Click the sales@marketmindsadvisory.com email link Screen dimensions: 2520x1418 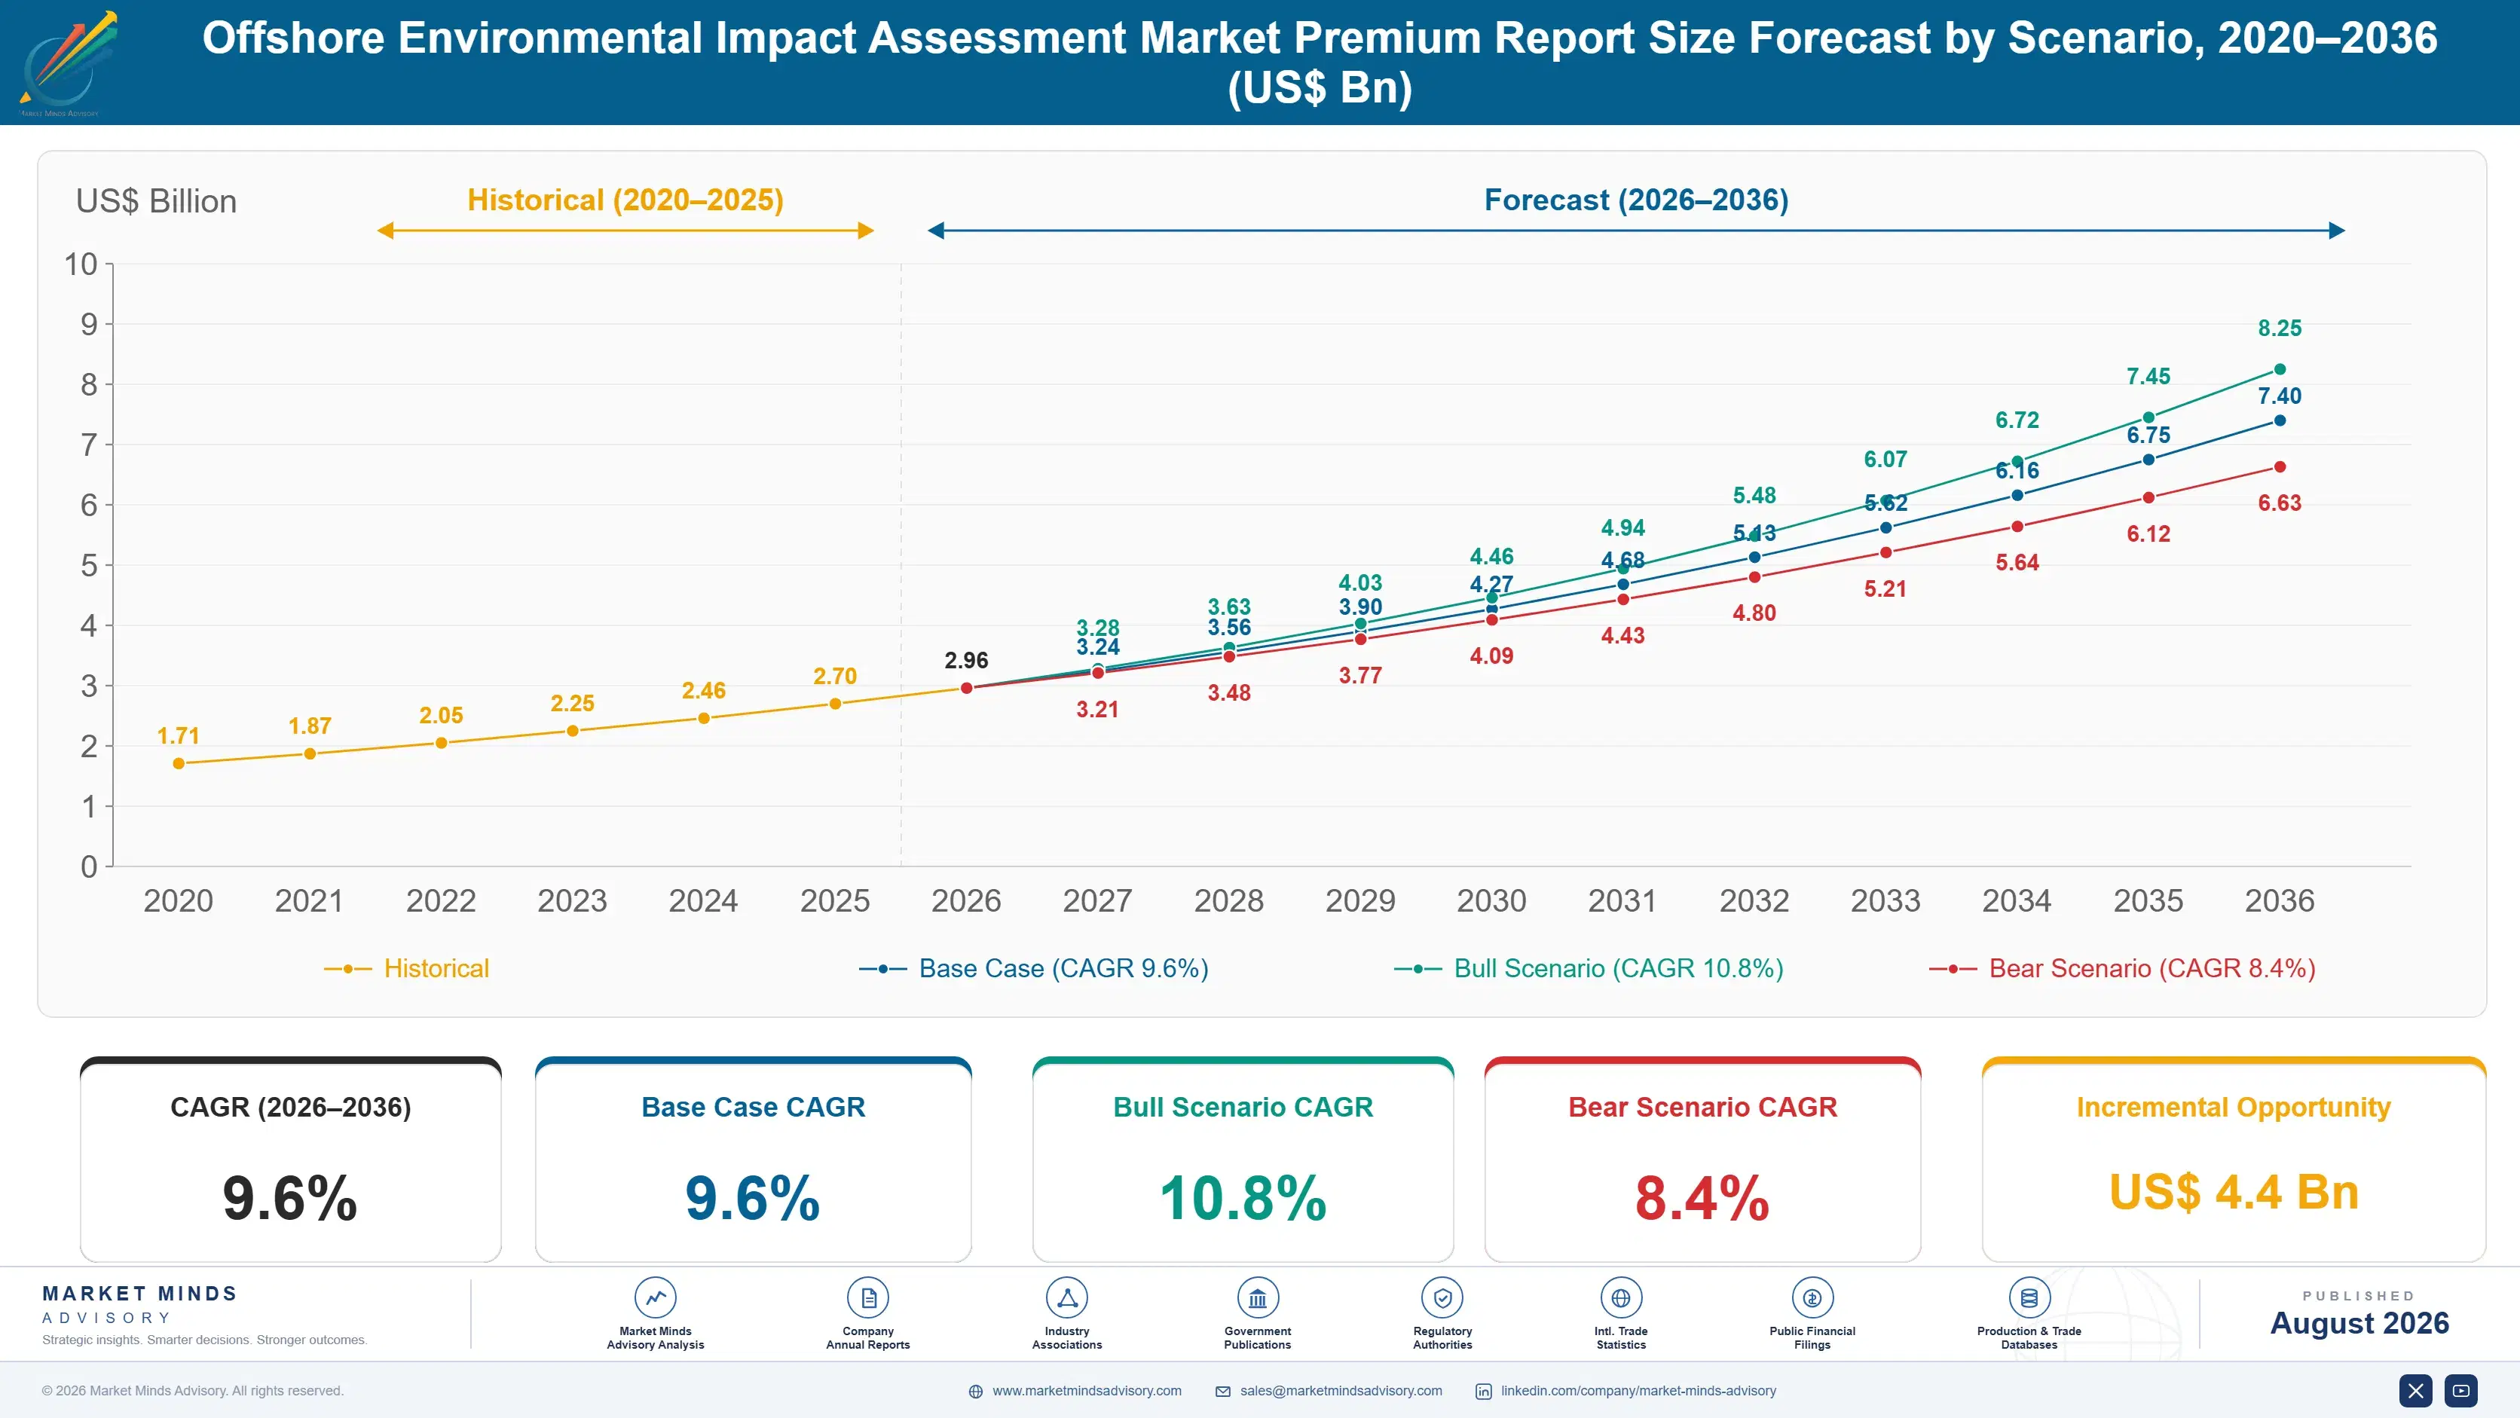tap(1341, 1391)
